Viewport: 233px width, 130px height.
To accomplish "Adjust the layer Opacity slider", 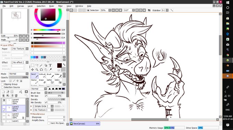I will (19, 77).
